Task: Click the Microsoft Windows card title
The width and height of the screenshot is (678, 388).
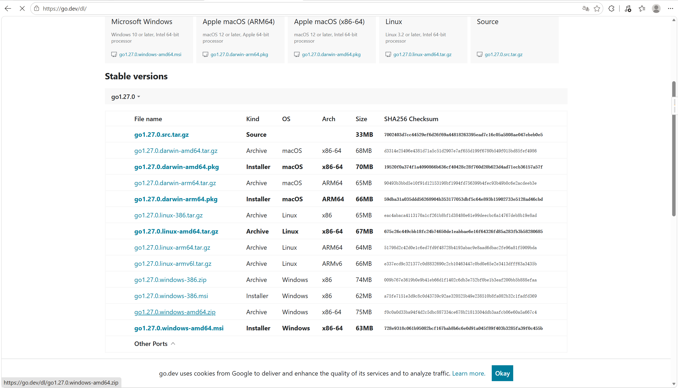Action: pos(142,22)
